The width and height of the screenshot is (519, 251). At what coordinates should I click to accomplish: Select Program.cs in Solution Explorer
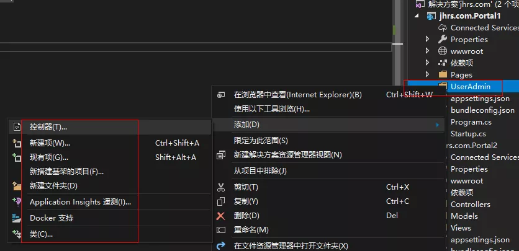point(471,122)
